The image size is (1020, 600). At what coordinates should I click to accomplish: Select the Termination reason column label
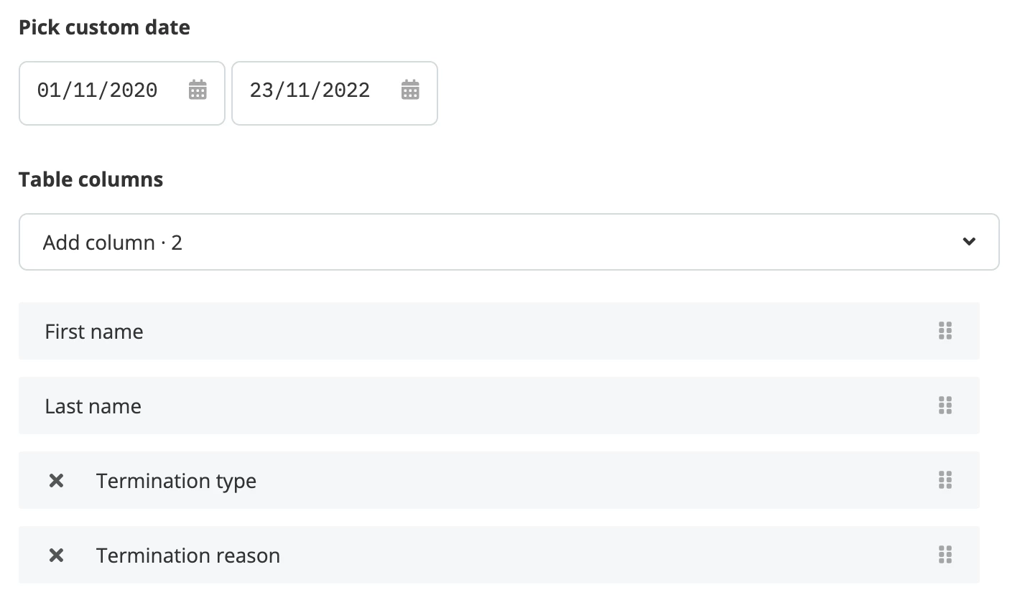(x=188, y=556)
